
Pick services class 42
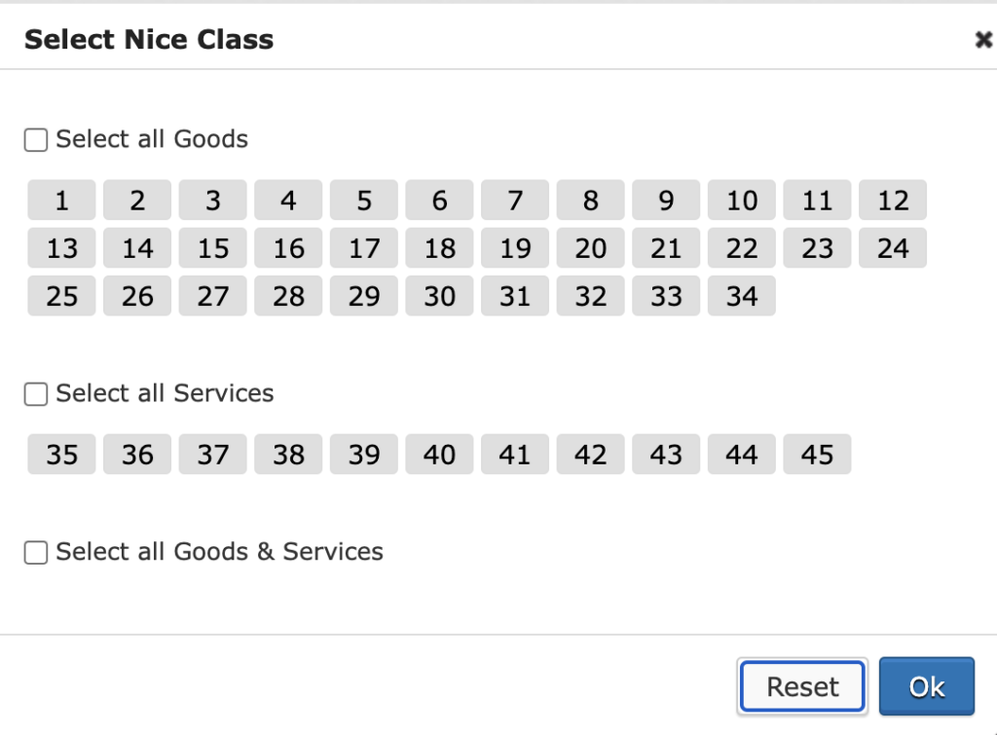590,454
